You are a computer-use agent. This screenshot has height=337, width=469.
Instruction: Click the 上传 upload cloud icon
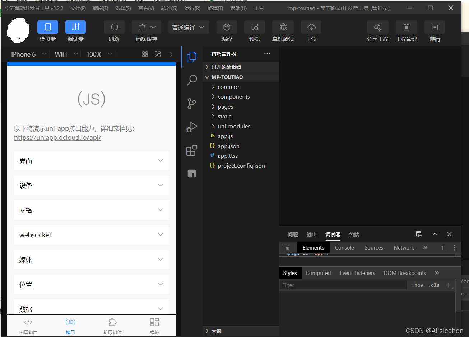click(311, 27)
